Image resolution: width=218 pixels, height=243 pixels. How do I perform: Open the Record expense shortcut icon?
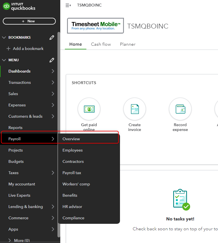(x=180, y=109)
